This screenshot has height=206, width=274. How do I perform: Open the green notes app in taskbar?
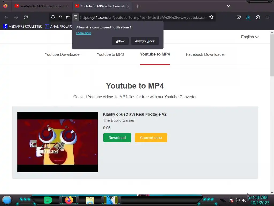coord(48,200)
